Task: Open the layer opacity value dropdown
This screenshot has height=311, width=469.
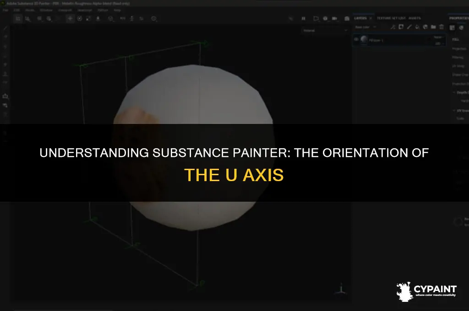Action: pos(438,43)
